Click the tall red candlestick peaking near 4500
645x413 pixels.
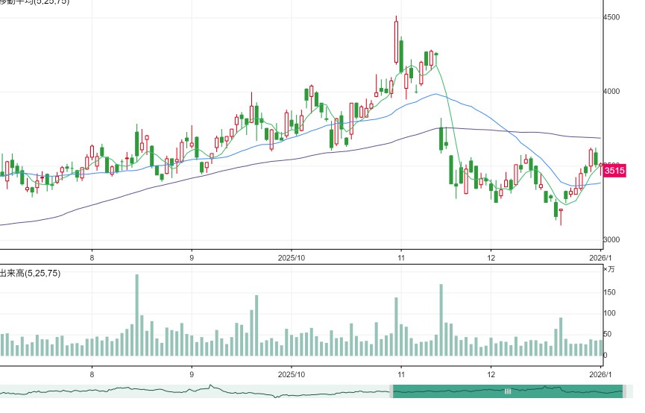[x=396, y=42]
